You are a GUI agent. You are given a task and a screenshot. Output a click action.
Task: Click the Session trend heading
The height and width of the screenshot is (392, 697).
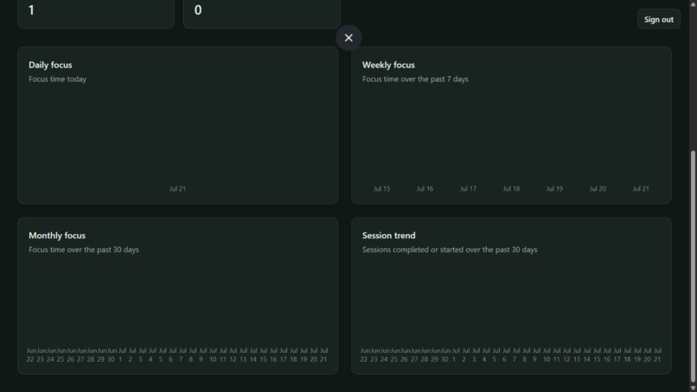[388, 236]
